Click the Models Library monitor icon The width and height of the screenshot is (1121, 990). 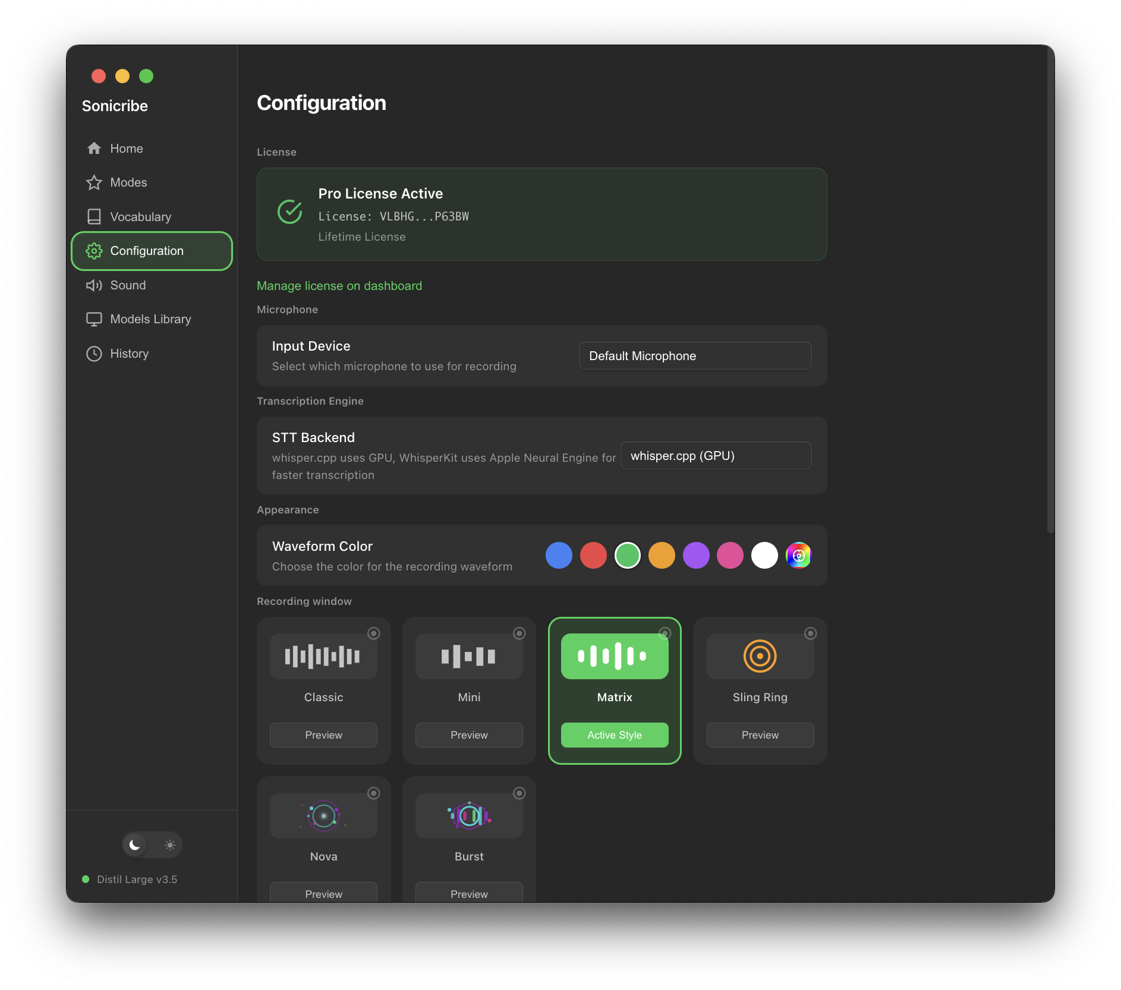(94, 319)
